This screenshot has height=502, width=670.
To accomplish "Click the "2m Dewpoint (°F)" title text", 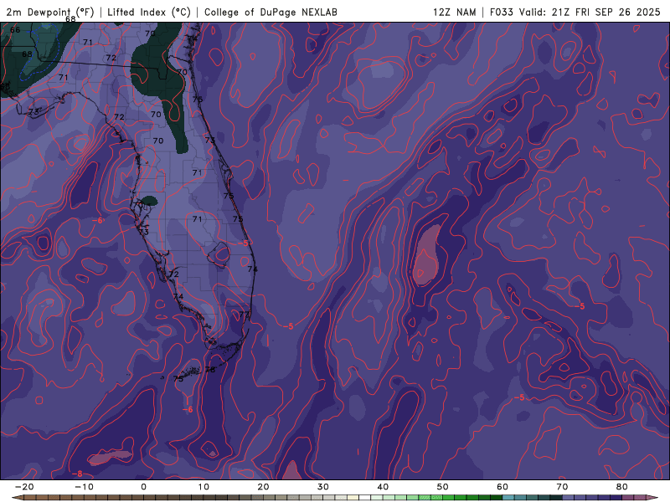I will (x=49, y=12).
